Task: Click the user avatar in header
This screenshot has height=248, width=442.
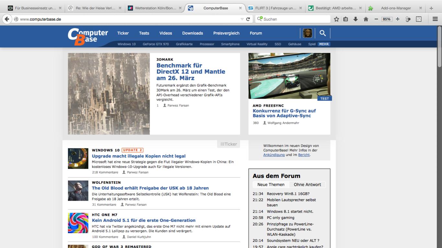Action: click(x=307, y=33)
